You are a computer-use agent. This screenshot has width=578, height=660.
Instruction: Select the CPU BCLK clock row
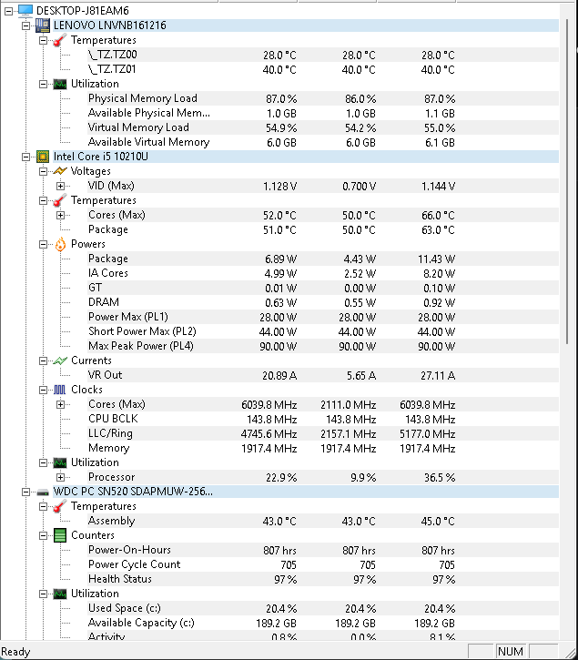click(322, 419)
